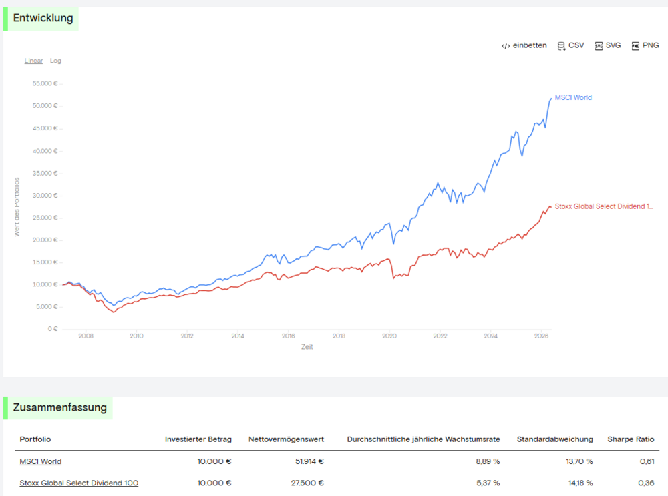This screenshot has width=668, height=496.
Task: Open the einbetten embed option
Action: coord(530,45)
